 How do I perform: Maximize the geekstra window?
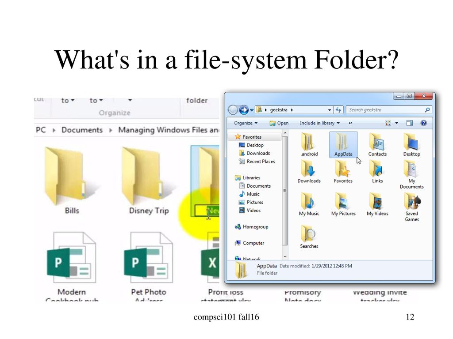click(409, 96)
